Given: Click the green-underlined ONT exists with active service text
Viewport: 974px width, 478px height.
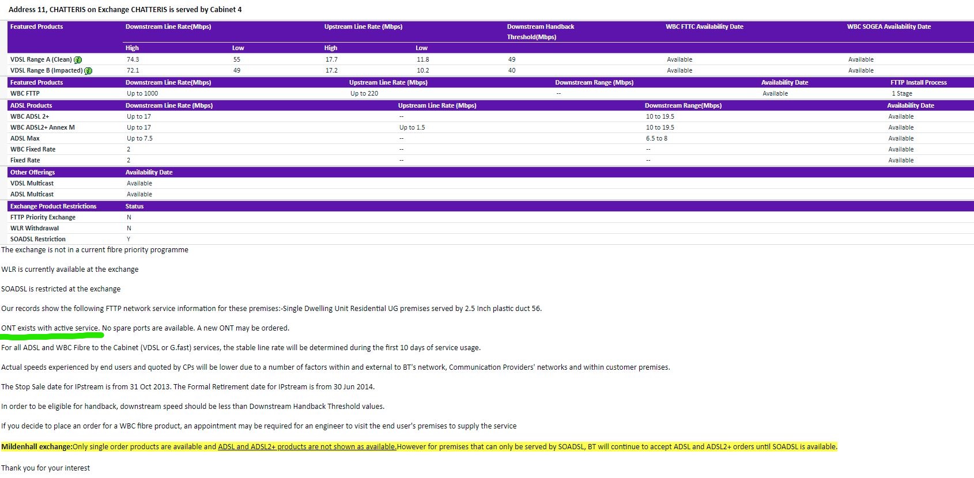Looking at the screenshot, I should point(50,328).
